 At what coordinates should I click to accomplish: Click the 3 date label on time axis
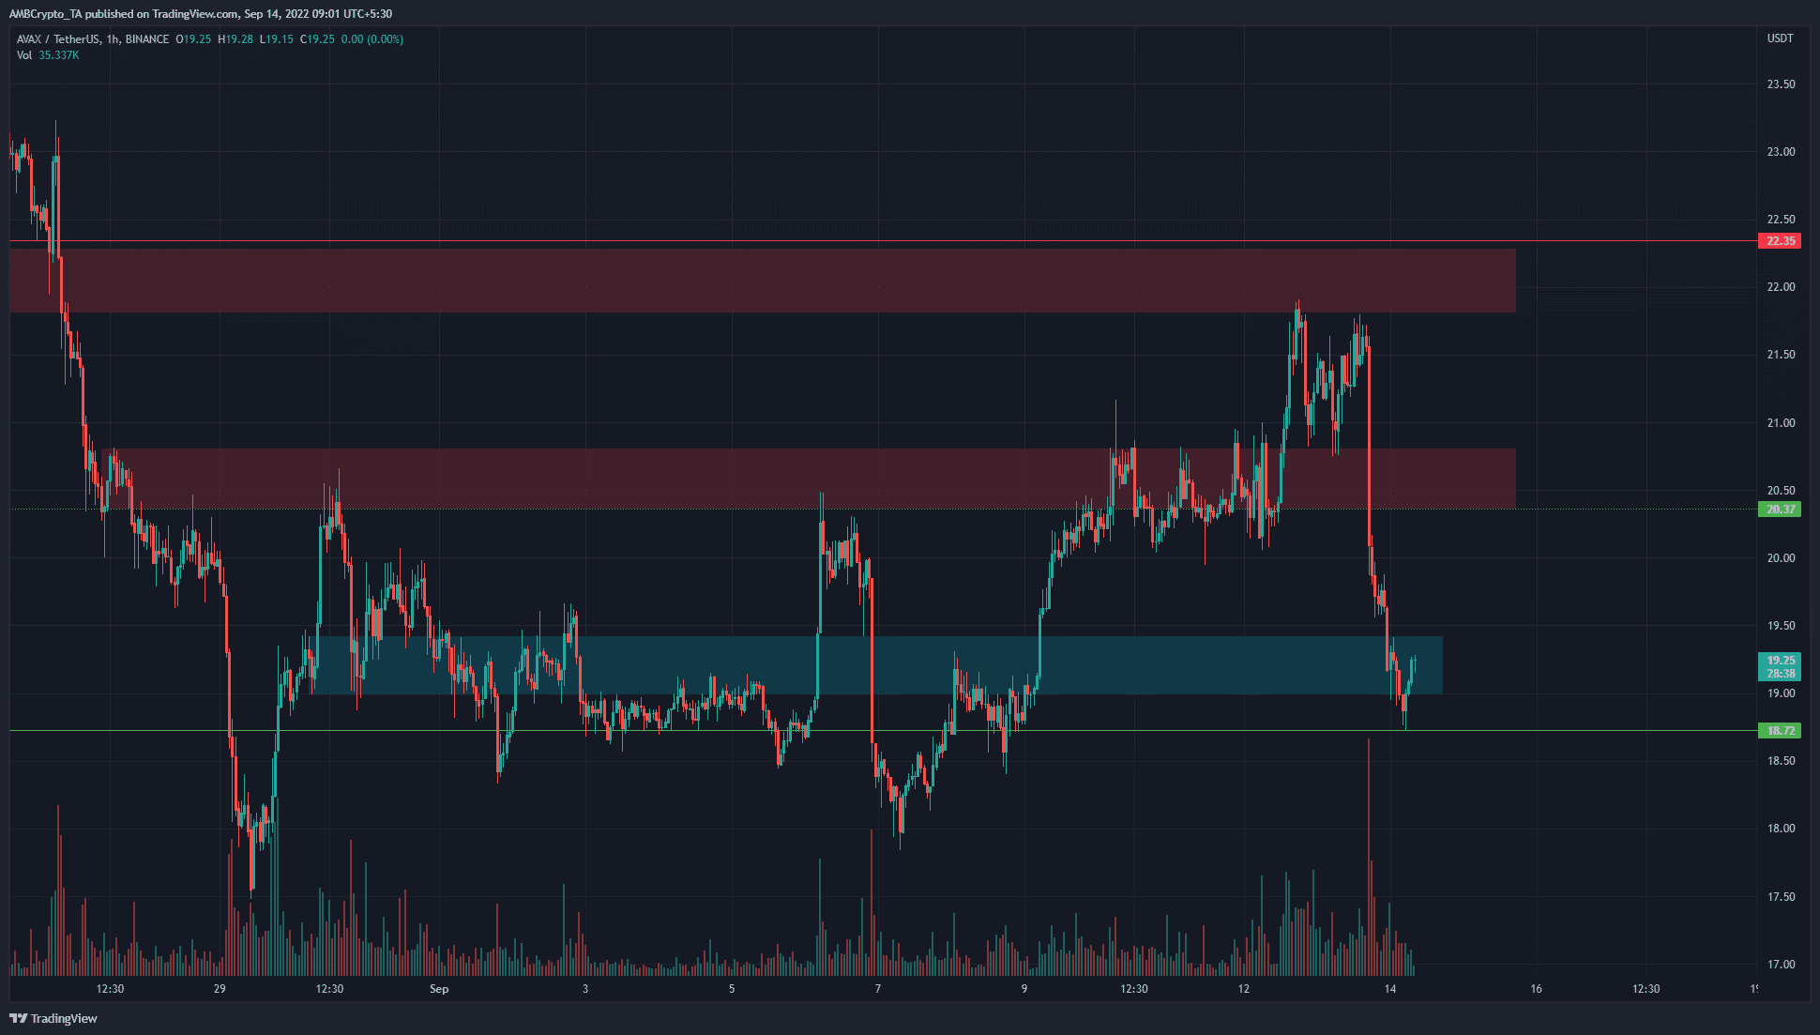coord(585,989)
